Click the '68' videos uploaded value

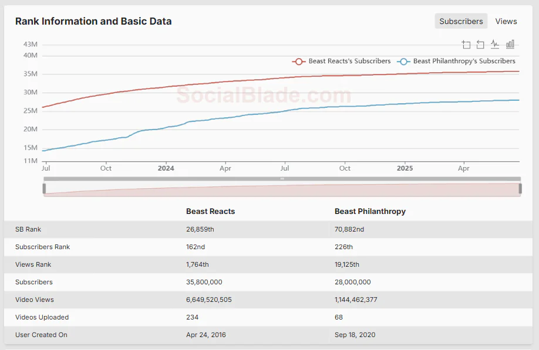pyautogui.click(x=339, y=317)
